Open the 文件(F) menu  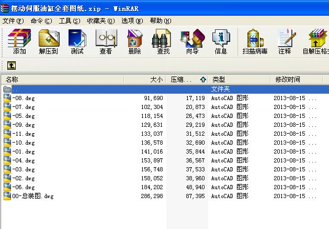point(13,21)
